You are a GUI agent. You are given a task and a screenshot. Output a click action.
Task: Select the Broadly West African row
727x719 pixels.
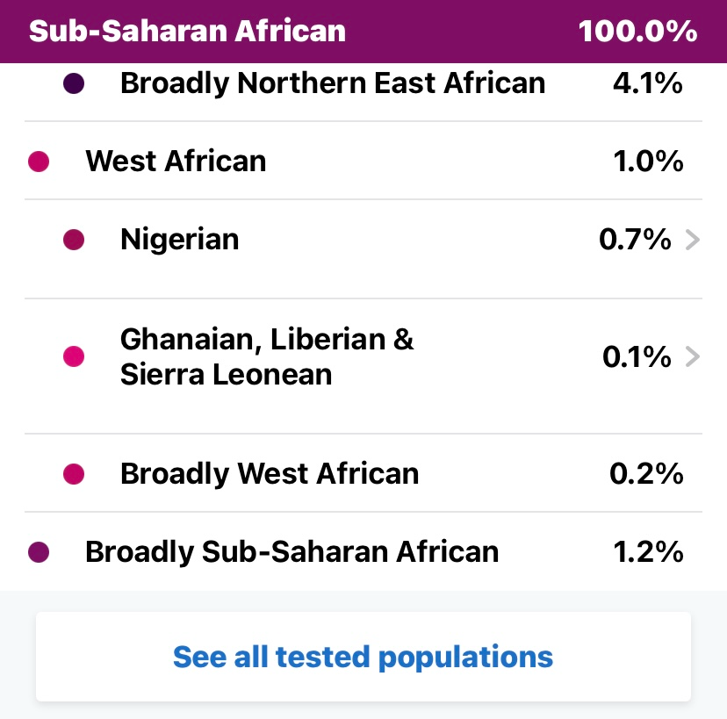click(x=363, y=473)
